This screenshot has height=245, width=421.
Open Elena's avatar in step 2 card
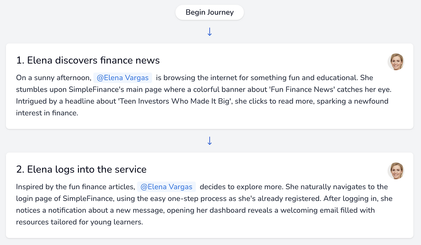[396, 171]
